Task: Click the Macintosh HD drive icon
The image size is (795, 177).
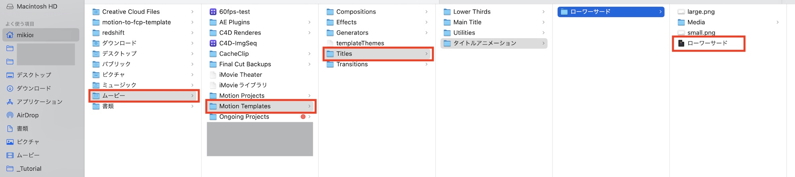Action: (10, 6)
